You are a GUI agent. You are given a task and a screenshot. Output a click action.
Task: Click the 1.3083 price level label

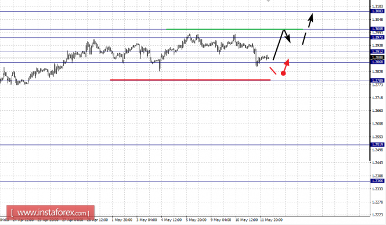(x=378, y=12)
